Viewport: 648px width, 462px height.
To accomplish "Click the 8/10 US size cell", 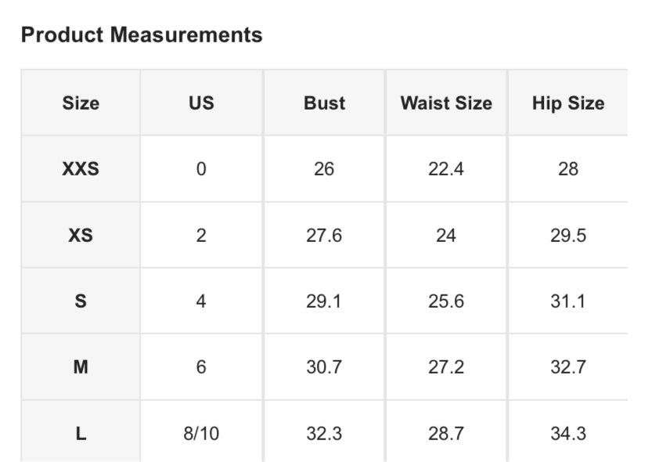I will (201, 433).
